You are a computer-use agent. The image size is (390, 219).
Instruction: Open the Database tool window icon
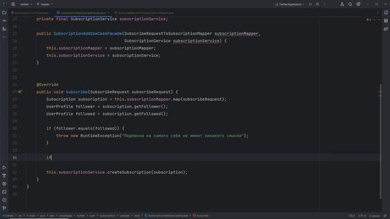pyautogui.click(x=386, y=21)
